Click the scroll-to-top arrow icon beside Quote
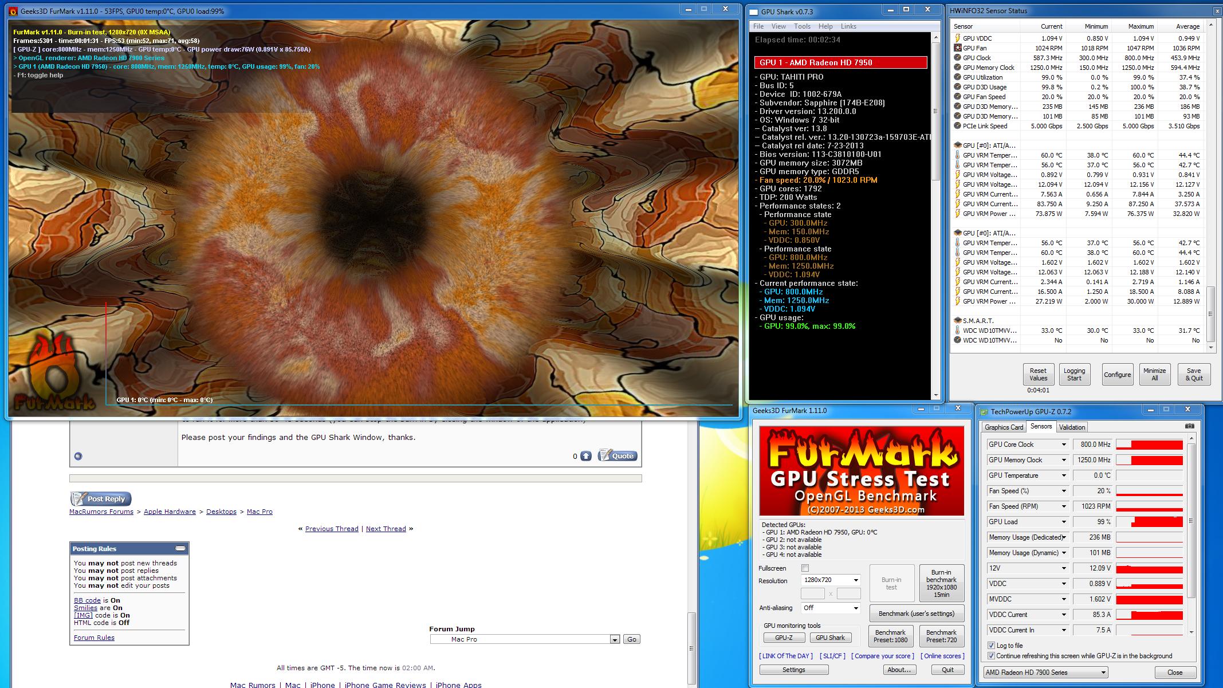This screenshot has width=1223, height=688. point(586,456)
